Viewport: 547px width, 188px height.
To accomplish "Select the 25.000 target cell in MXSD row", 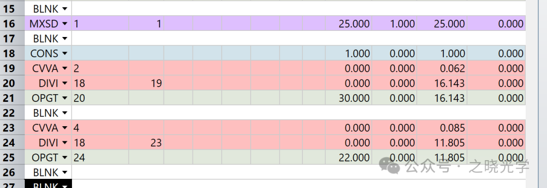I will (x=348, y=23).
